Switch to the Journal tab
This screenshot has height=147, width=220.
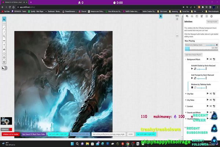pos(197,16)
